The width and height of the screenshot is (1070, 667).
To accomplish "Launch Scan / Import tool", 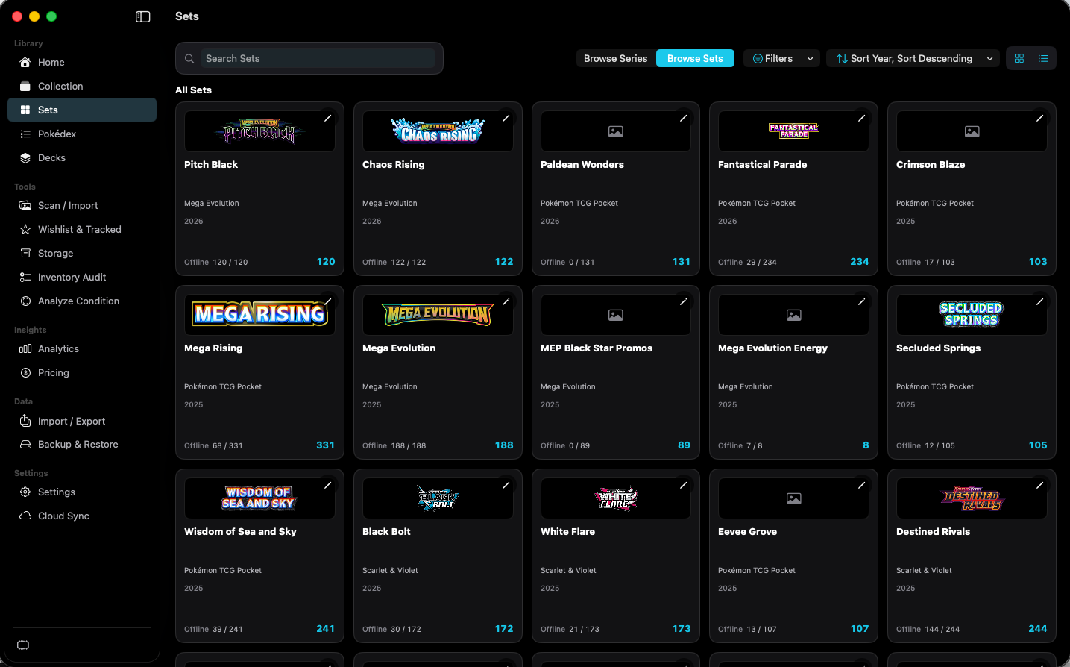I will click(82, 205).
